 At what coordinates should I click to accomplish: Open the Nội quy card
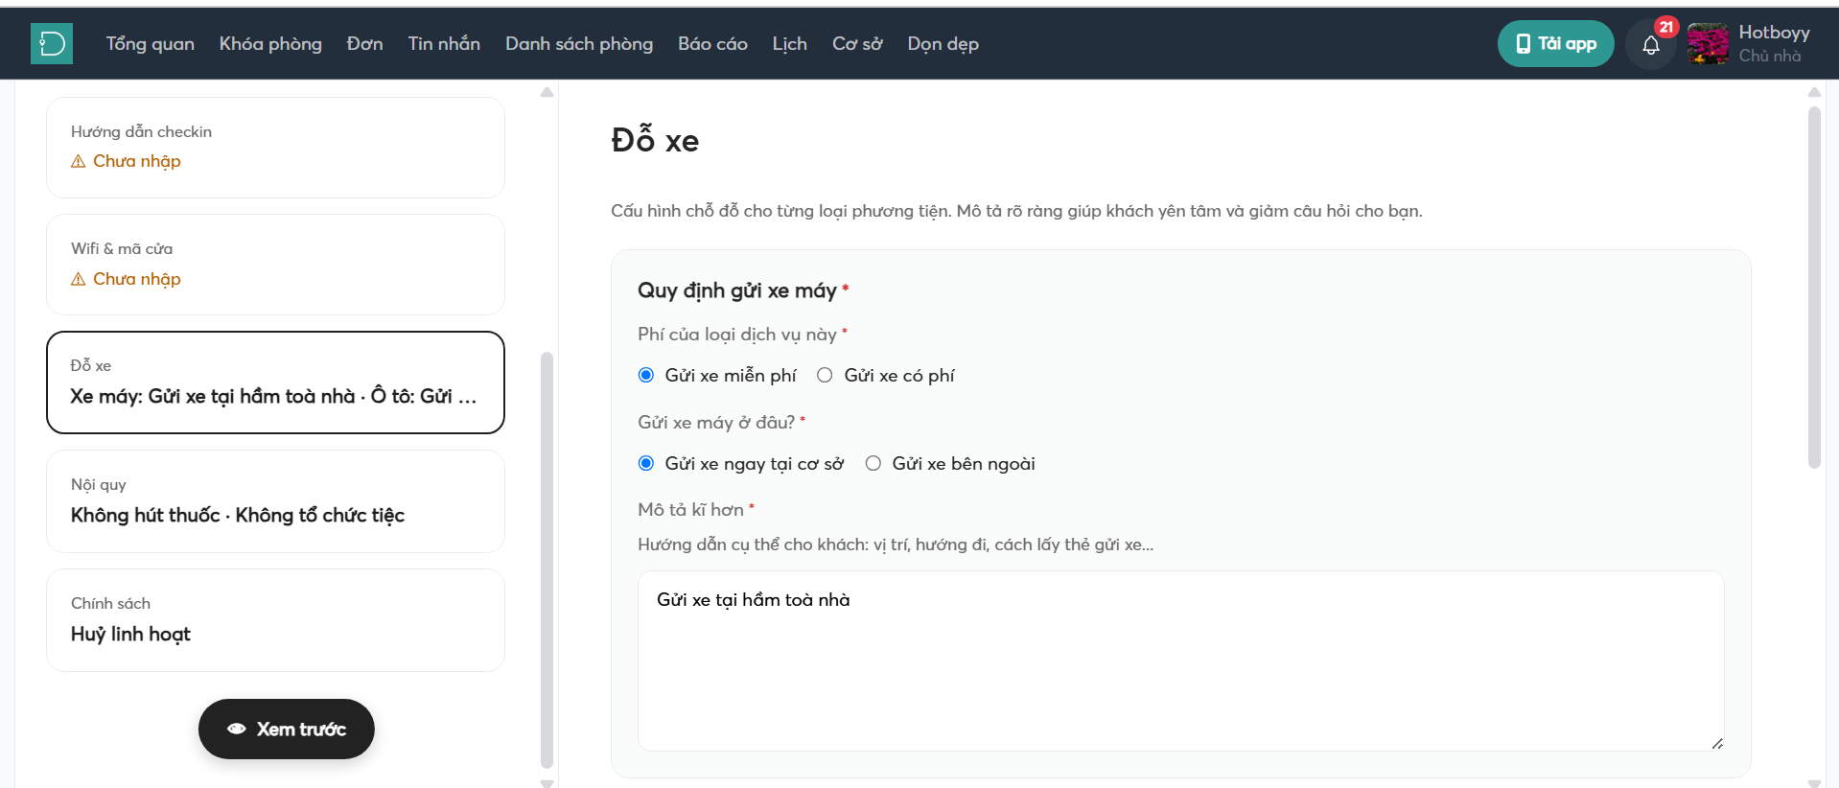275,501
